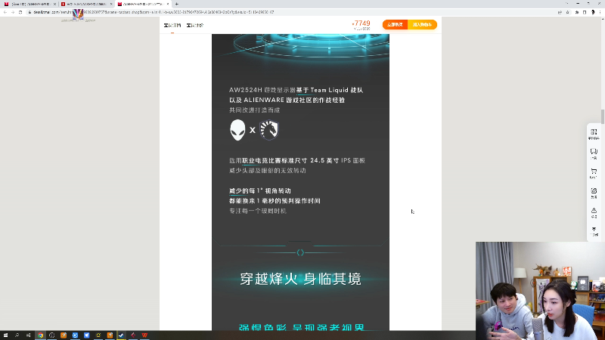Reload the current page

tap(20, 12)
